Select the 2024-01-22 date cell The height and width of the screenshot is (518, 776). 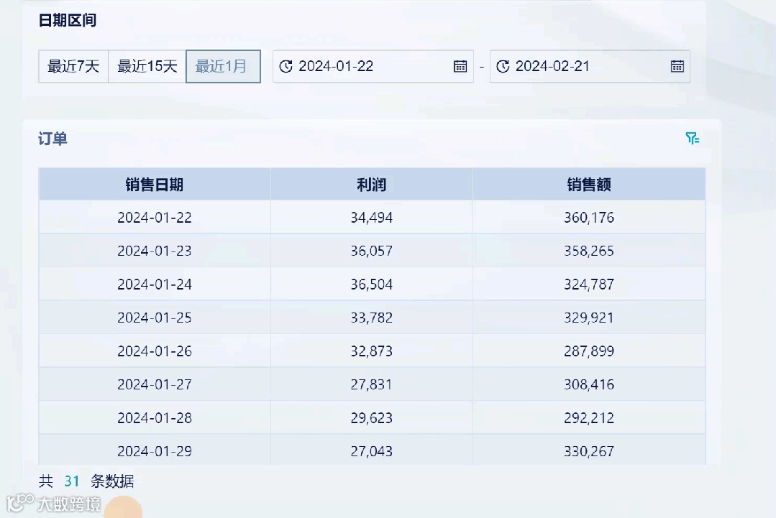pyautogui.click(x=155, y=218)
